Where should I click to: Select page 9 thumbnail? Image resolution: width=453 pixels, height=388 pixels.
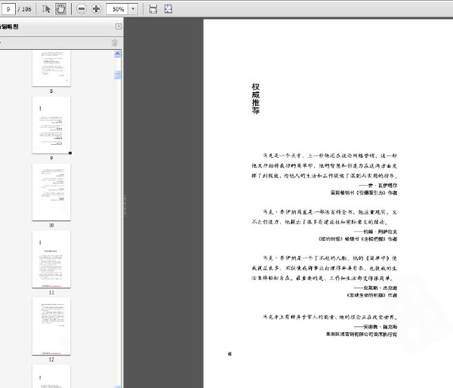[x=51, y=125]
